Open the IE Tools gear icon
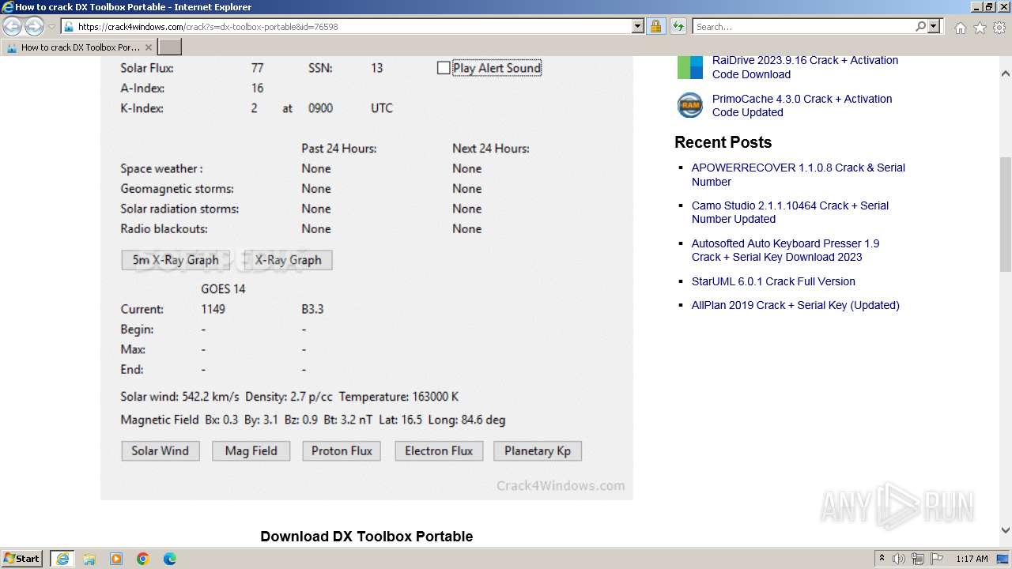This screenshot has height=569, width=1012. click(999, 28)
